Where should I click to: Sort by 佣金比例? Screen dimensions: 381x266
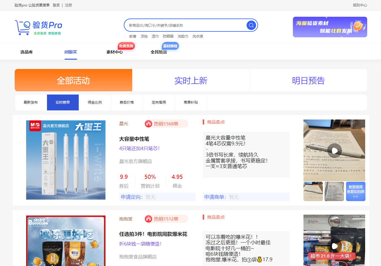[95, 102]
